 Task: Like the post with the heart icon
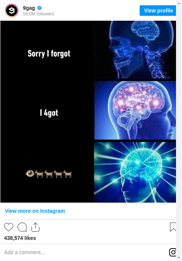[9, 227]
